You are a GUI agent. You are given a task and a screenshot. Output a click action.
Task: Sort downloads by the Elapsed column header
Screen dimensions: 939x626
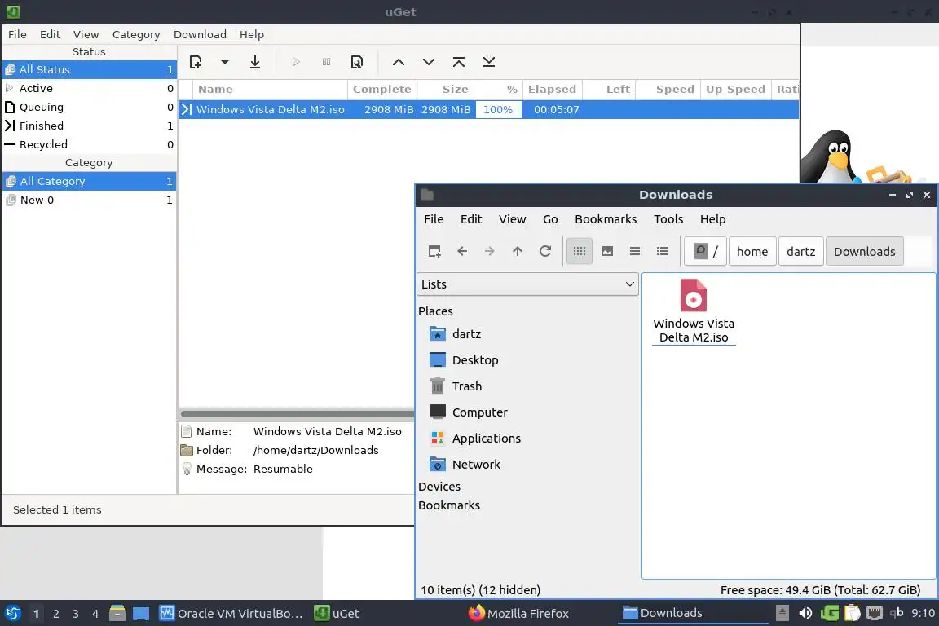point(552,90)
